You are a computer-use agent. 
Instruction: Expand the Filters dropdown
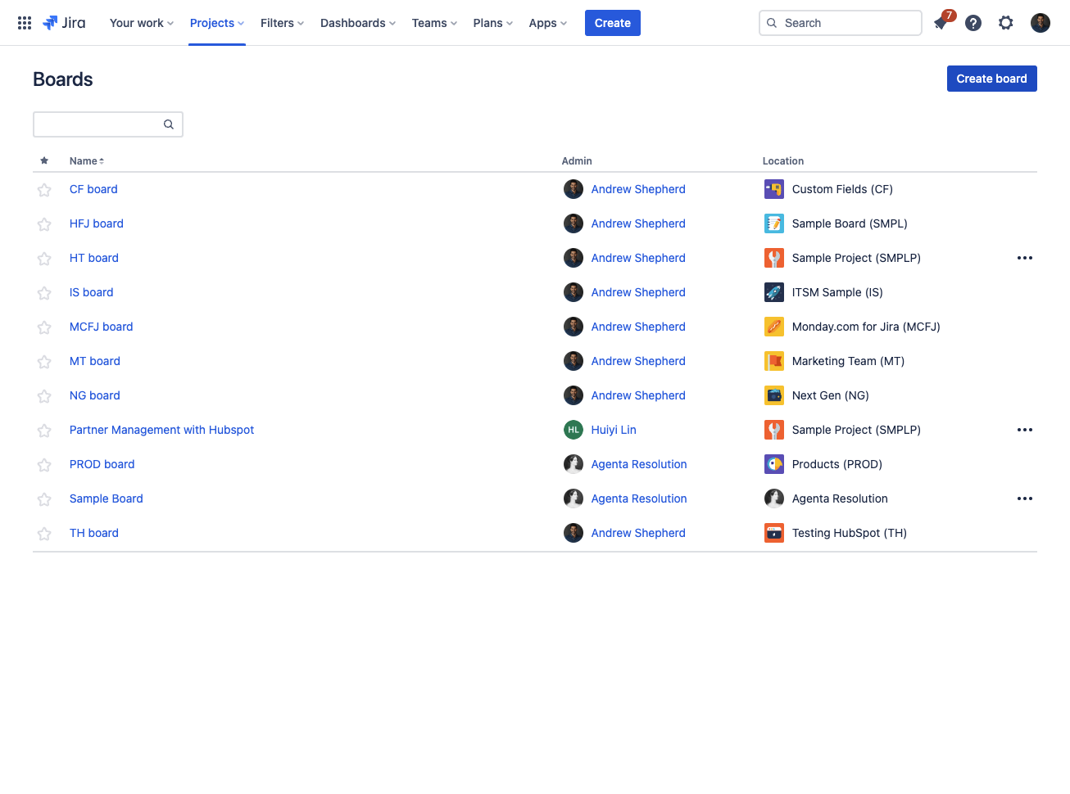click(282, 23)
